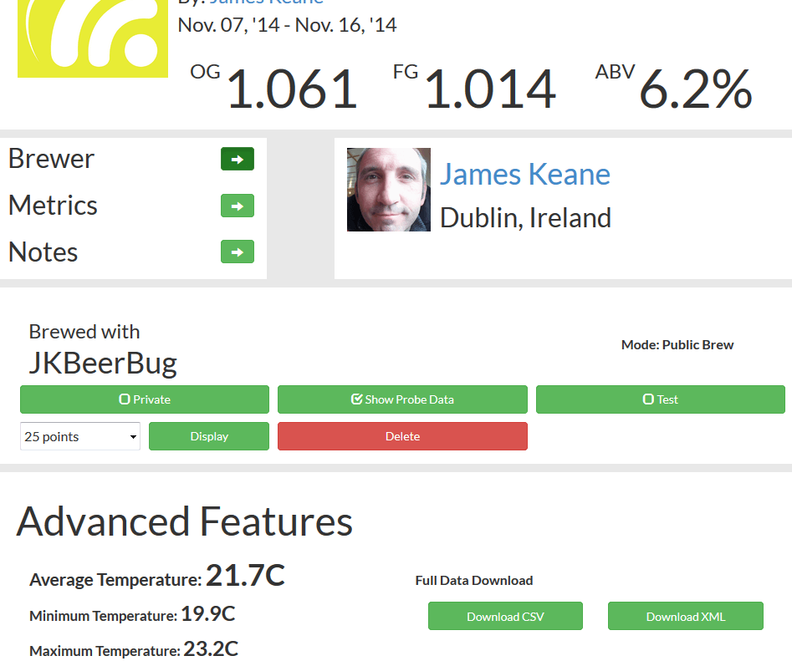Click the JKBeerBug device name
Screen dimensions: 792x661
click(x=103, y=363)
